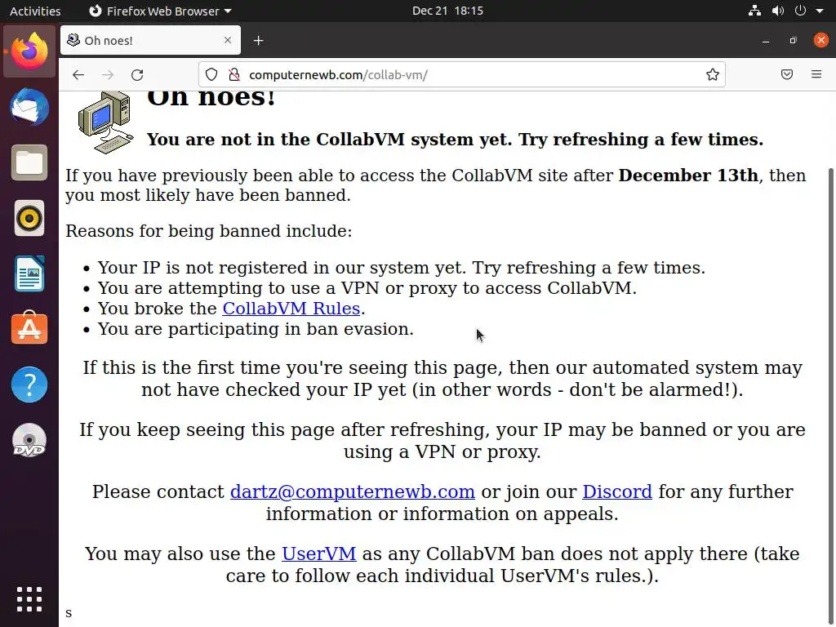Screen dimensions: 836x627
Task: Reload the computernewb.com page
Action: [x=137, y=74]
